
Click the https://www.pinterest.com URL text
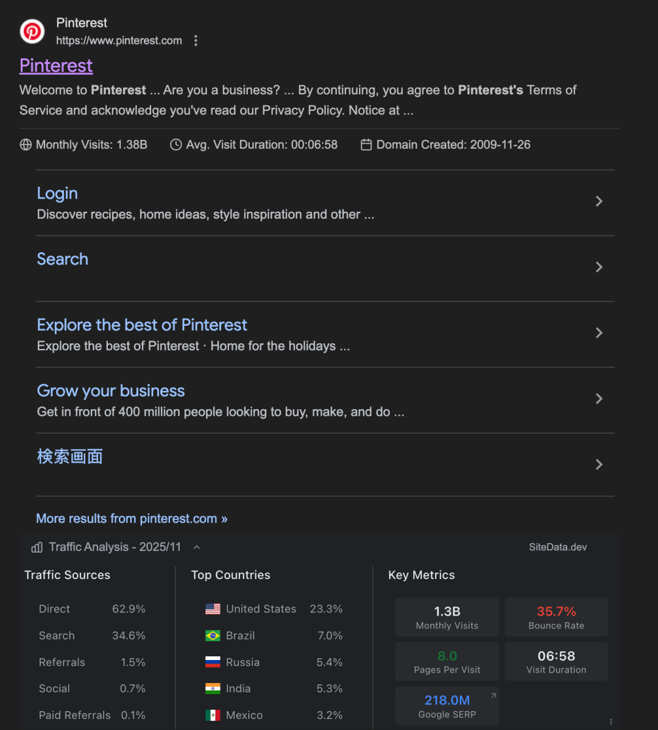pos(119,41)
